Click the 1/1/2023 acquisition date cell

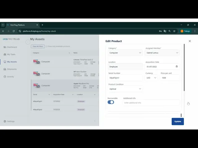pyautogui.click(x=57, y=109)
